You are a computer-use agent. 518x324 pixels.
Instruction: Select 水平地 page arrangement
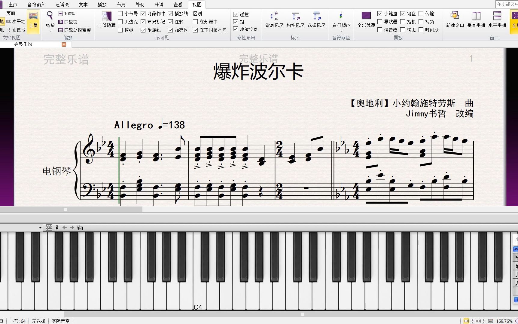point(16,22)
